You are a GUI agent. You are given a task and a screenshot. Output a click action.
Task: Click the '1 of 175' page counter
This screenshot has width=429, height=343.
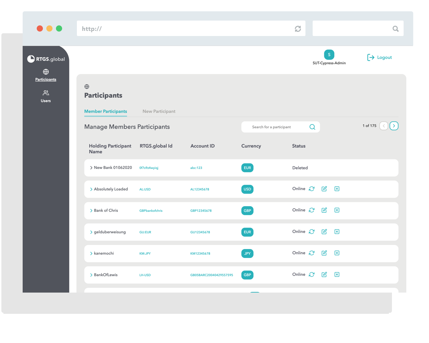tap(369, 126)
